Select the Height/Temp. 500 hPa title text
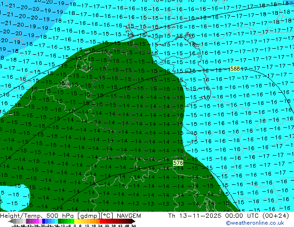Viewport: 294px width, 227px height. (37, 216)
